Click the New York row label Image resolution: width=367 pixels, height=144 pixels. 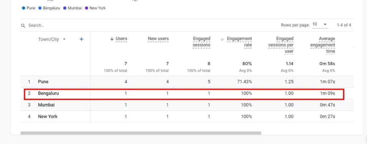[x=48, y=116]
